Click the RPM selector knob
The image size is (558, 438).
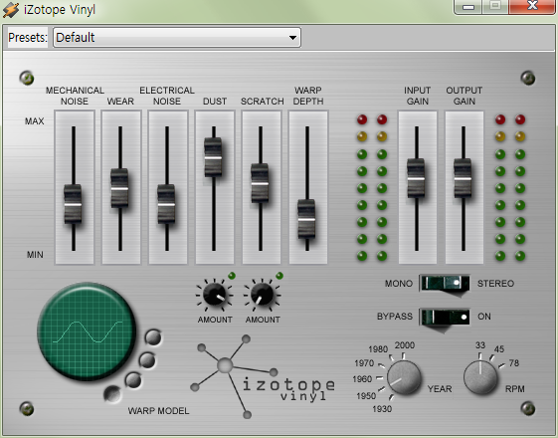480,377
